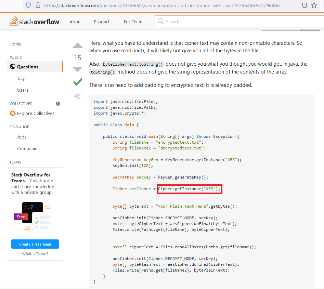Click the padlock site security icon

pos(38,5)
